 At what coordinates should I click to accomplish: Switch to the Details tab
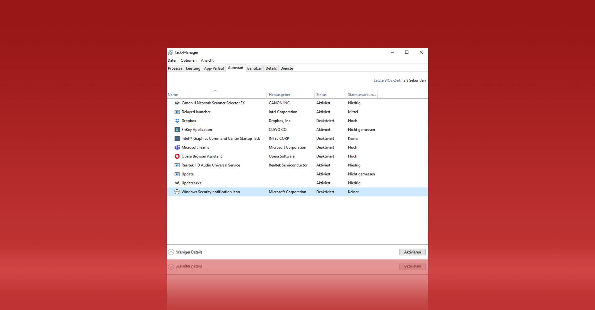coord(271,68)
